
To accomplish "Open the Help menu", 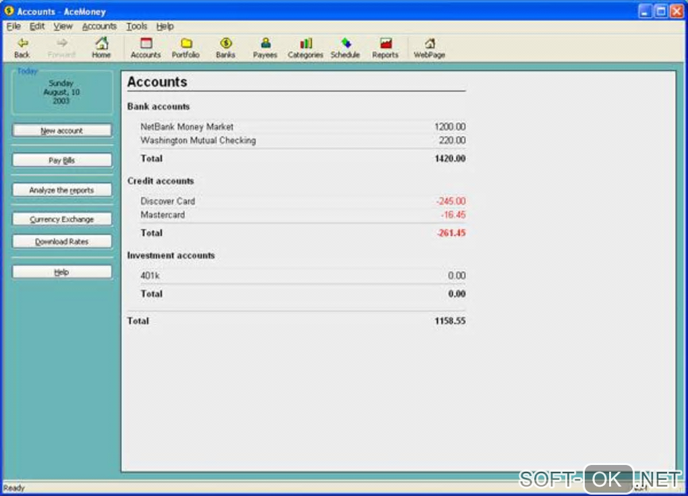I will [x=165, y=26].
